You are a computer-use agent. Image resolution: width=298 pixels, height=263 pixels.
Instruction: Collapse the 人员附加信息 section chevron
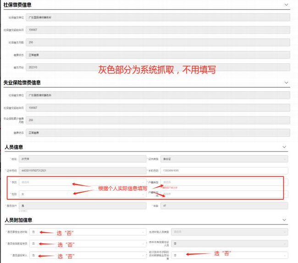[x=284, y=220]
